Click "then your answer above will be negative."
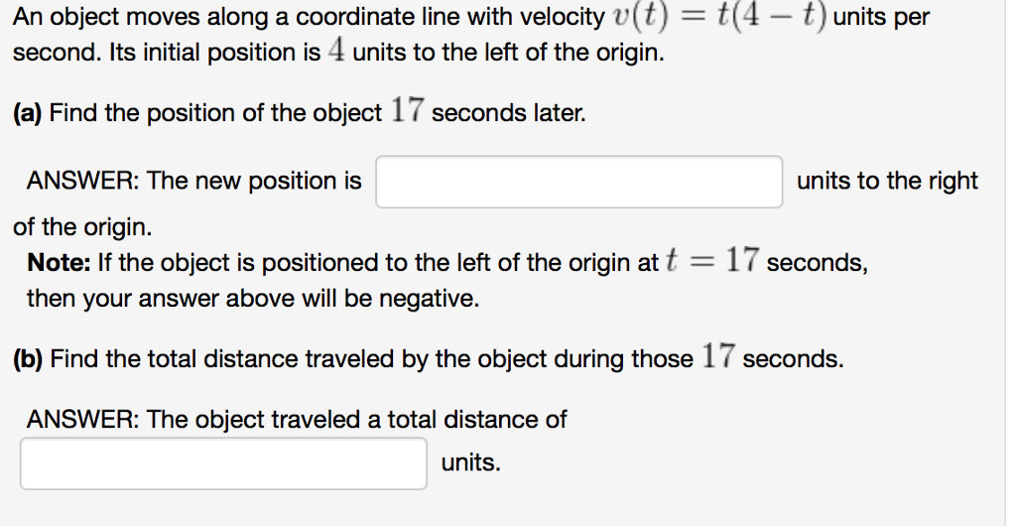 click(x=252, y=298)
